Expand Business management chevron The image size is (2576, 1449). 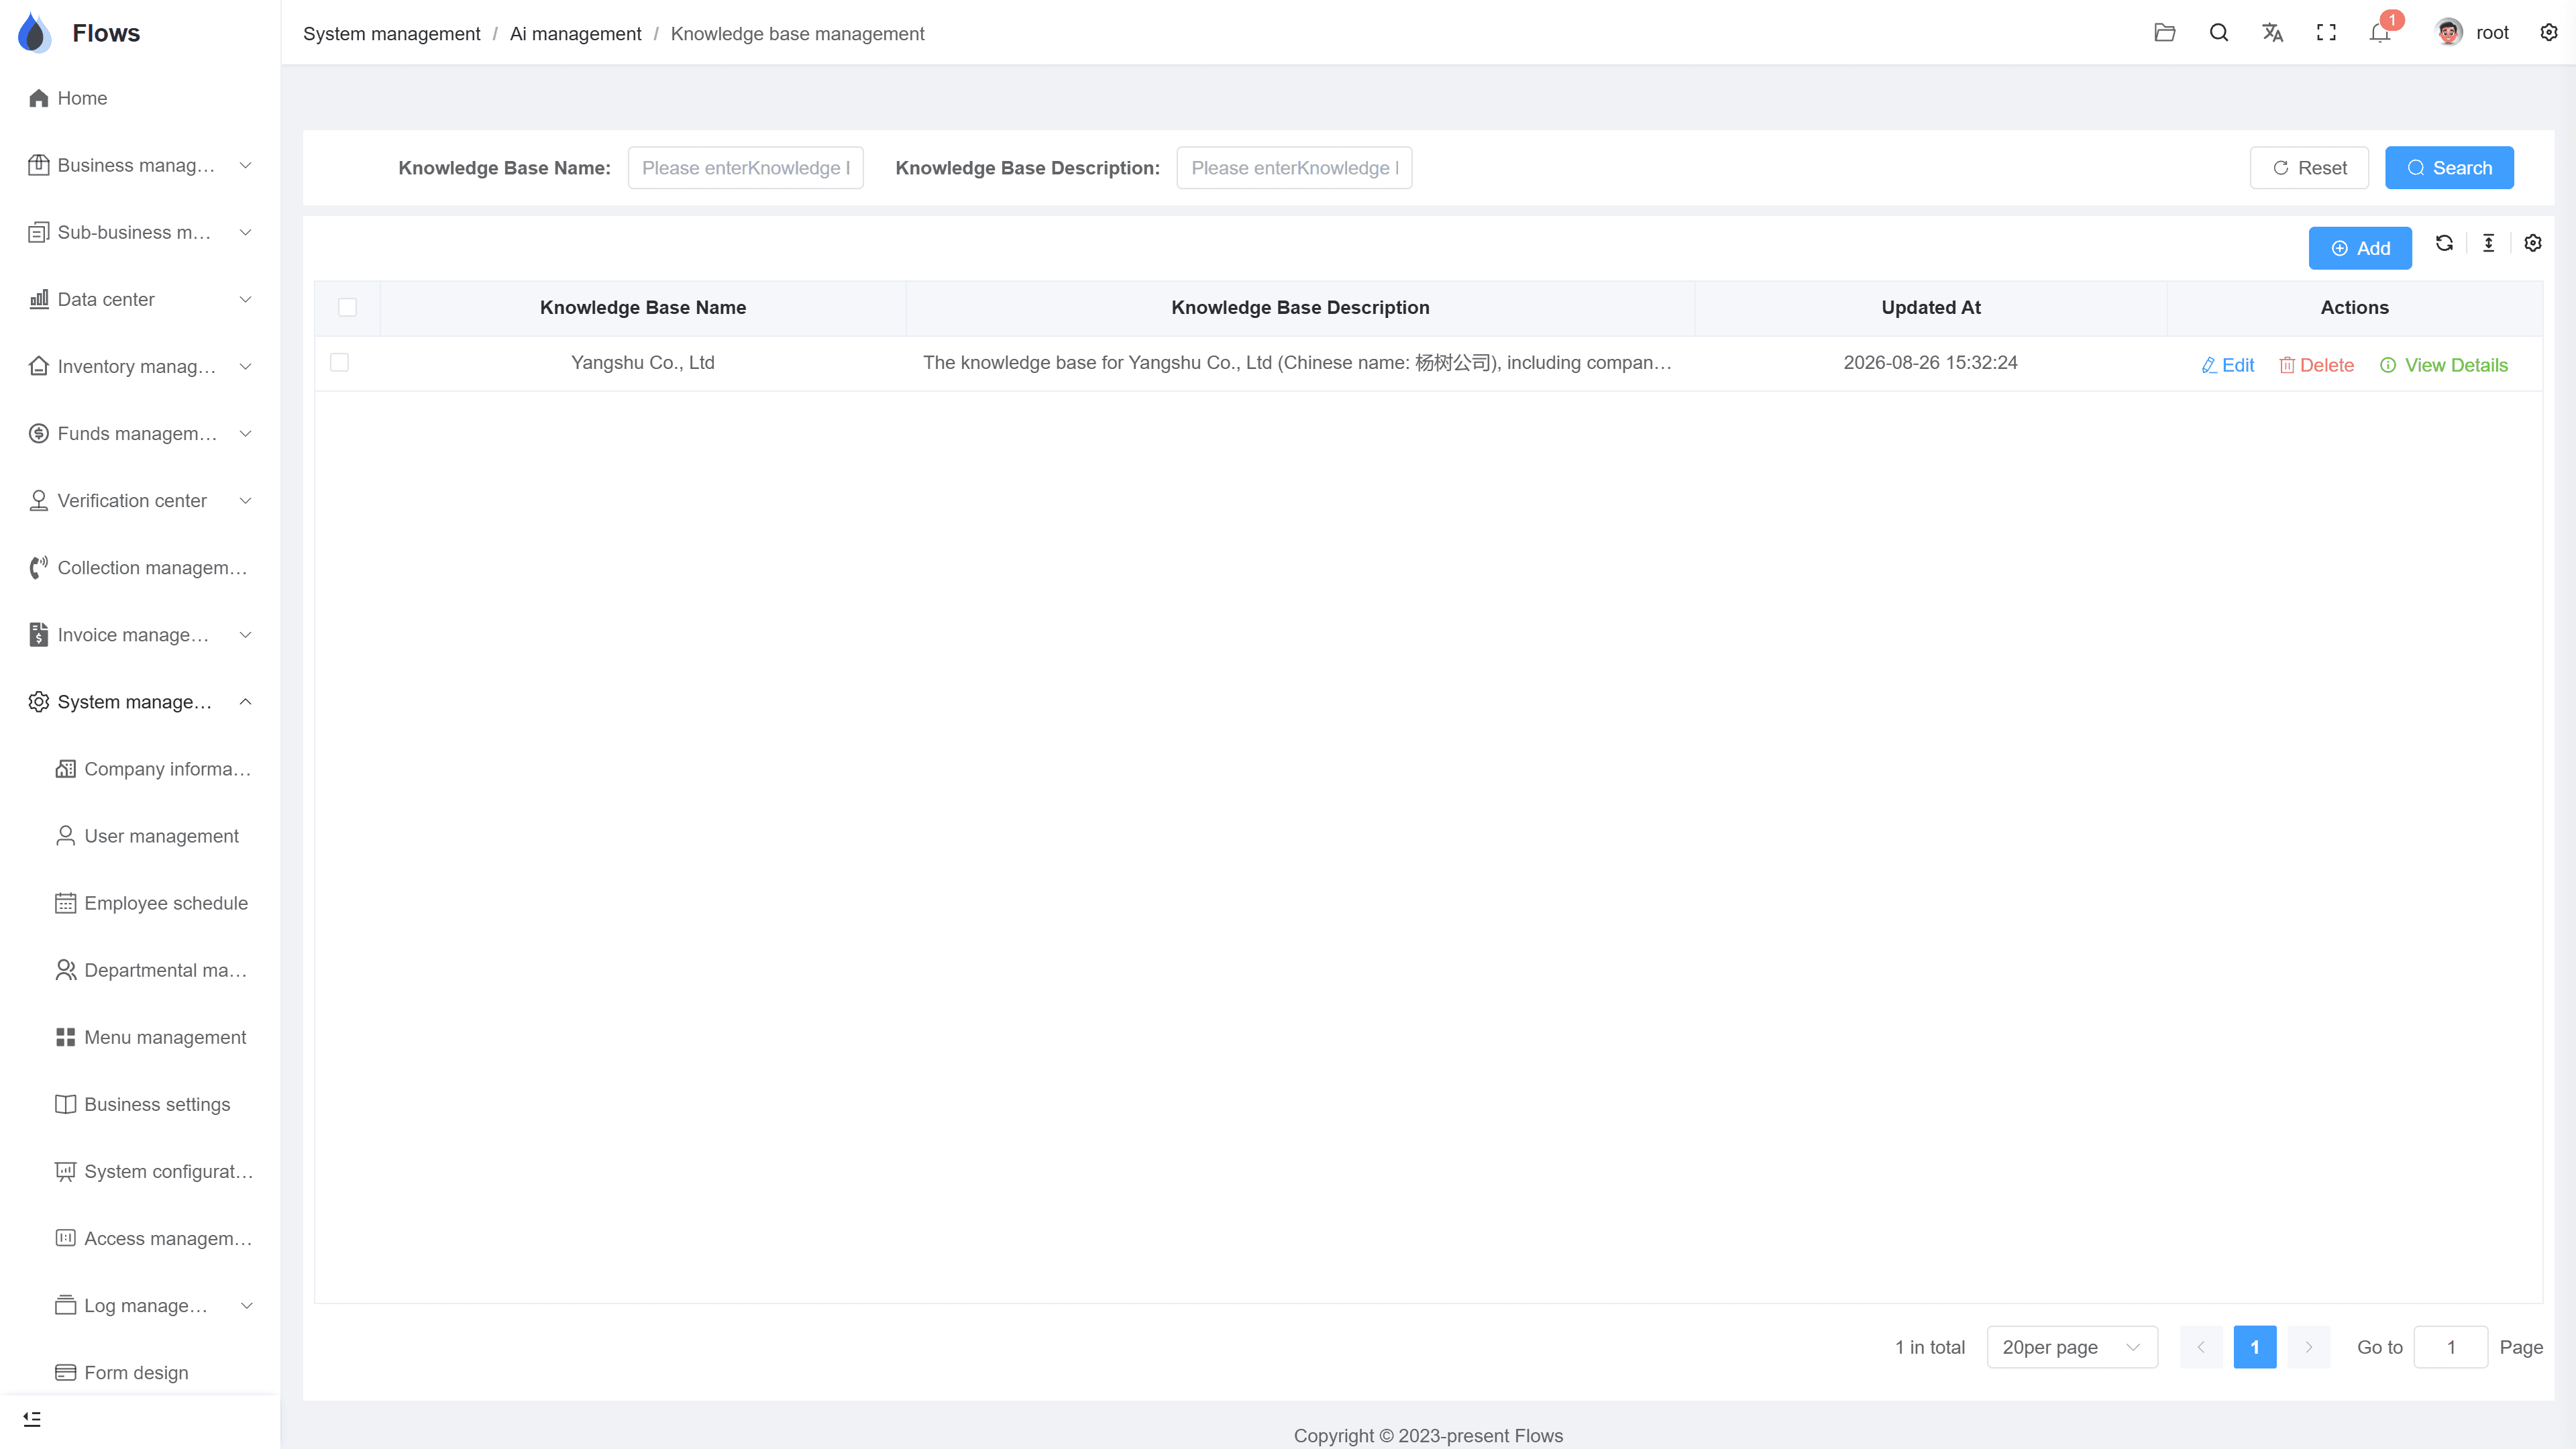[246, 165]
